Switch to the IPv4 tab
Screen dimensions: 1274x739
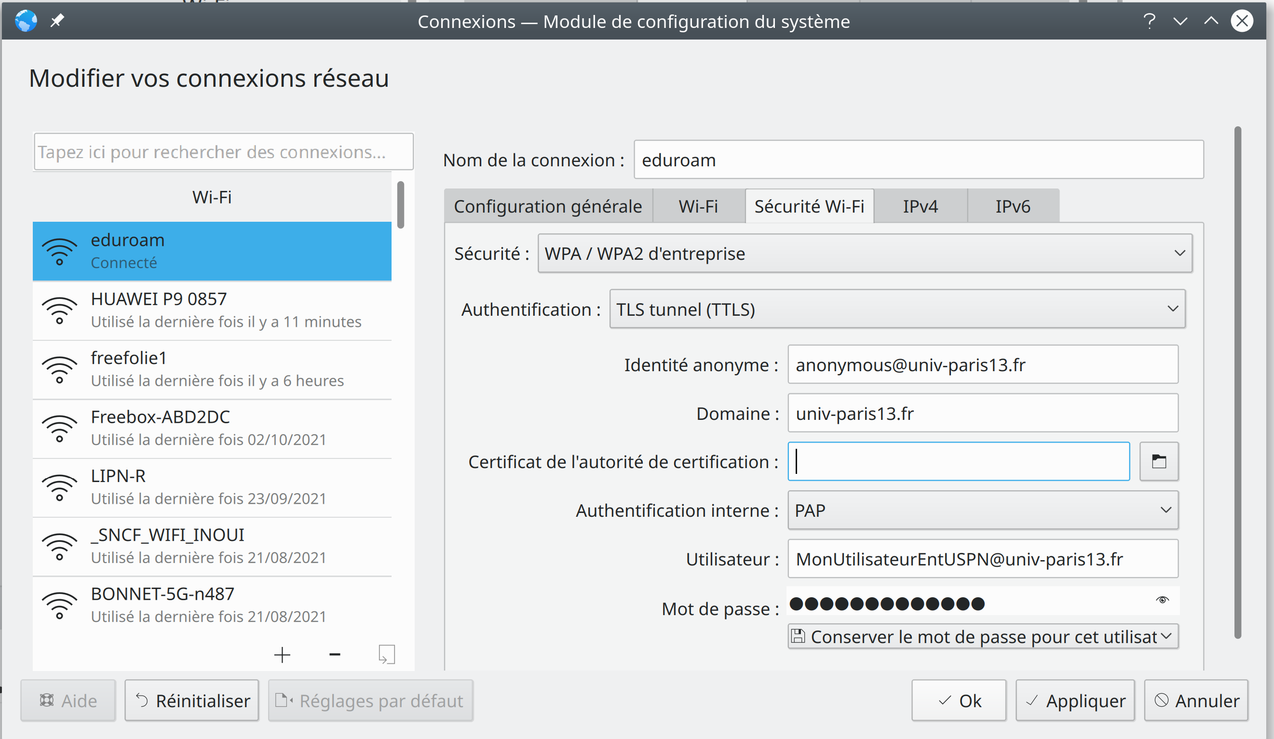(920, 206)
